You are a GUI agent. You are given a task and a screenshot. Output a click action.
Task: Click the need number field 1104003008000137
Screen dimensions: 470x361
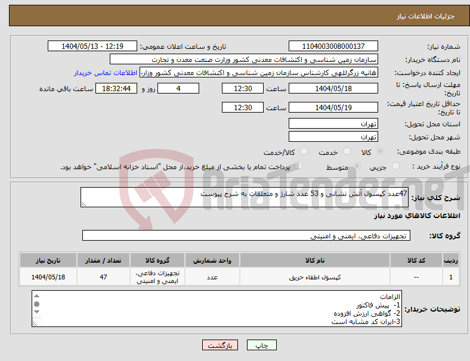(x=333, y=46)
